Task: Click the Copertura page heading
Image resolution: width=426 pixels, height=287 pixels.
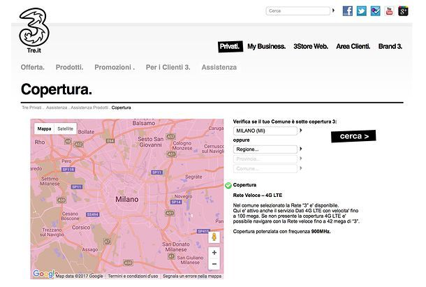Action: coord(57,89)
